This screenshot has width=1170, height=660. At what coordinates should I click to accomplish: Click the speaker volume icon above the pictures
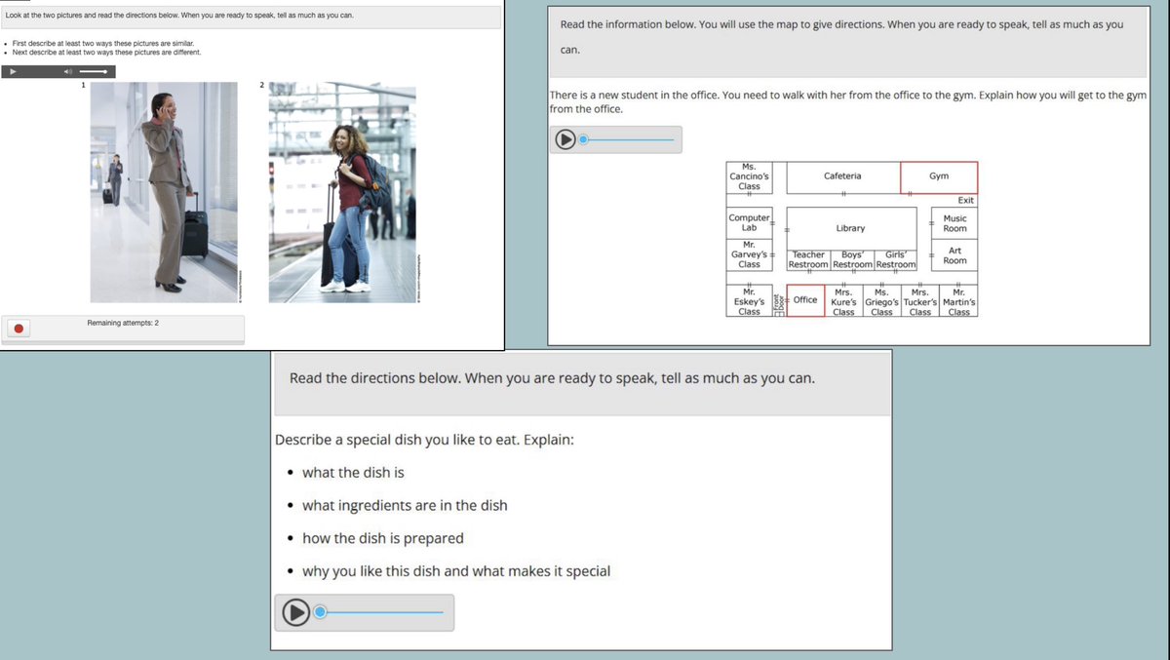[68, 71]
